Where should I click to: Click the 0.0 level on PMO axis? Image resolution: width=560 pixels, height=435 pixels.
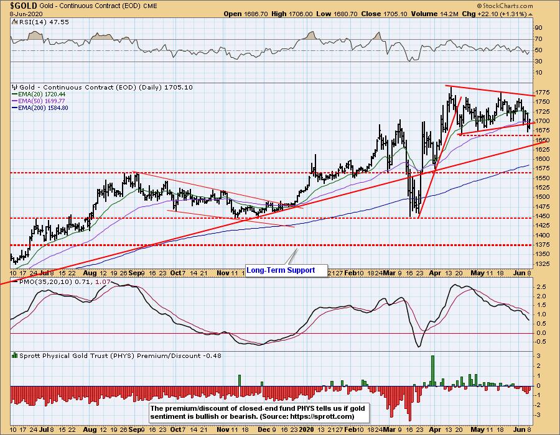click(x=541, y=332)
